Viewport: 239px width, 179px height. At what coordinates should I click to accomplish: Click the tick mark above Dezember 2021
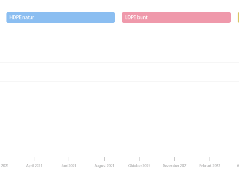pos(174,159)
